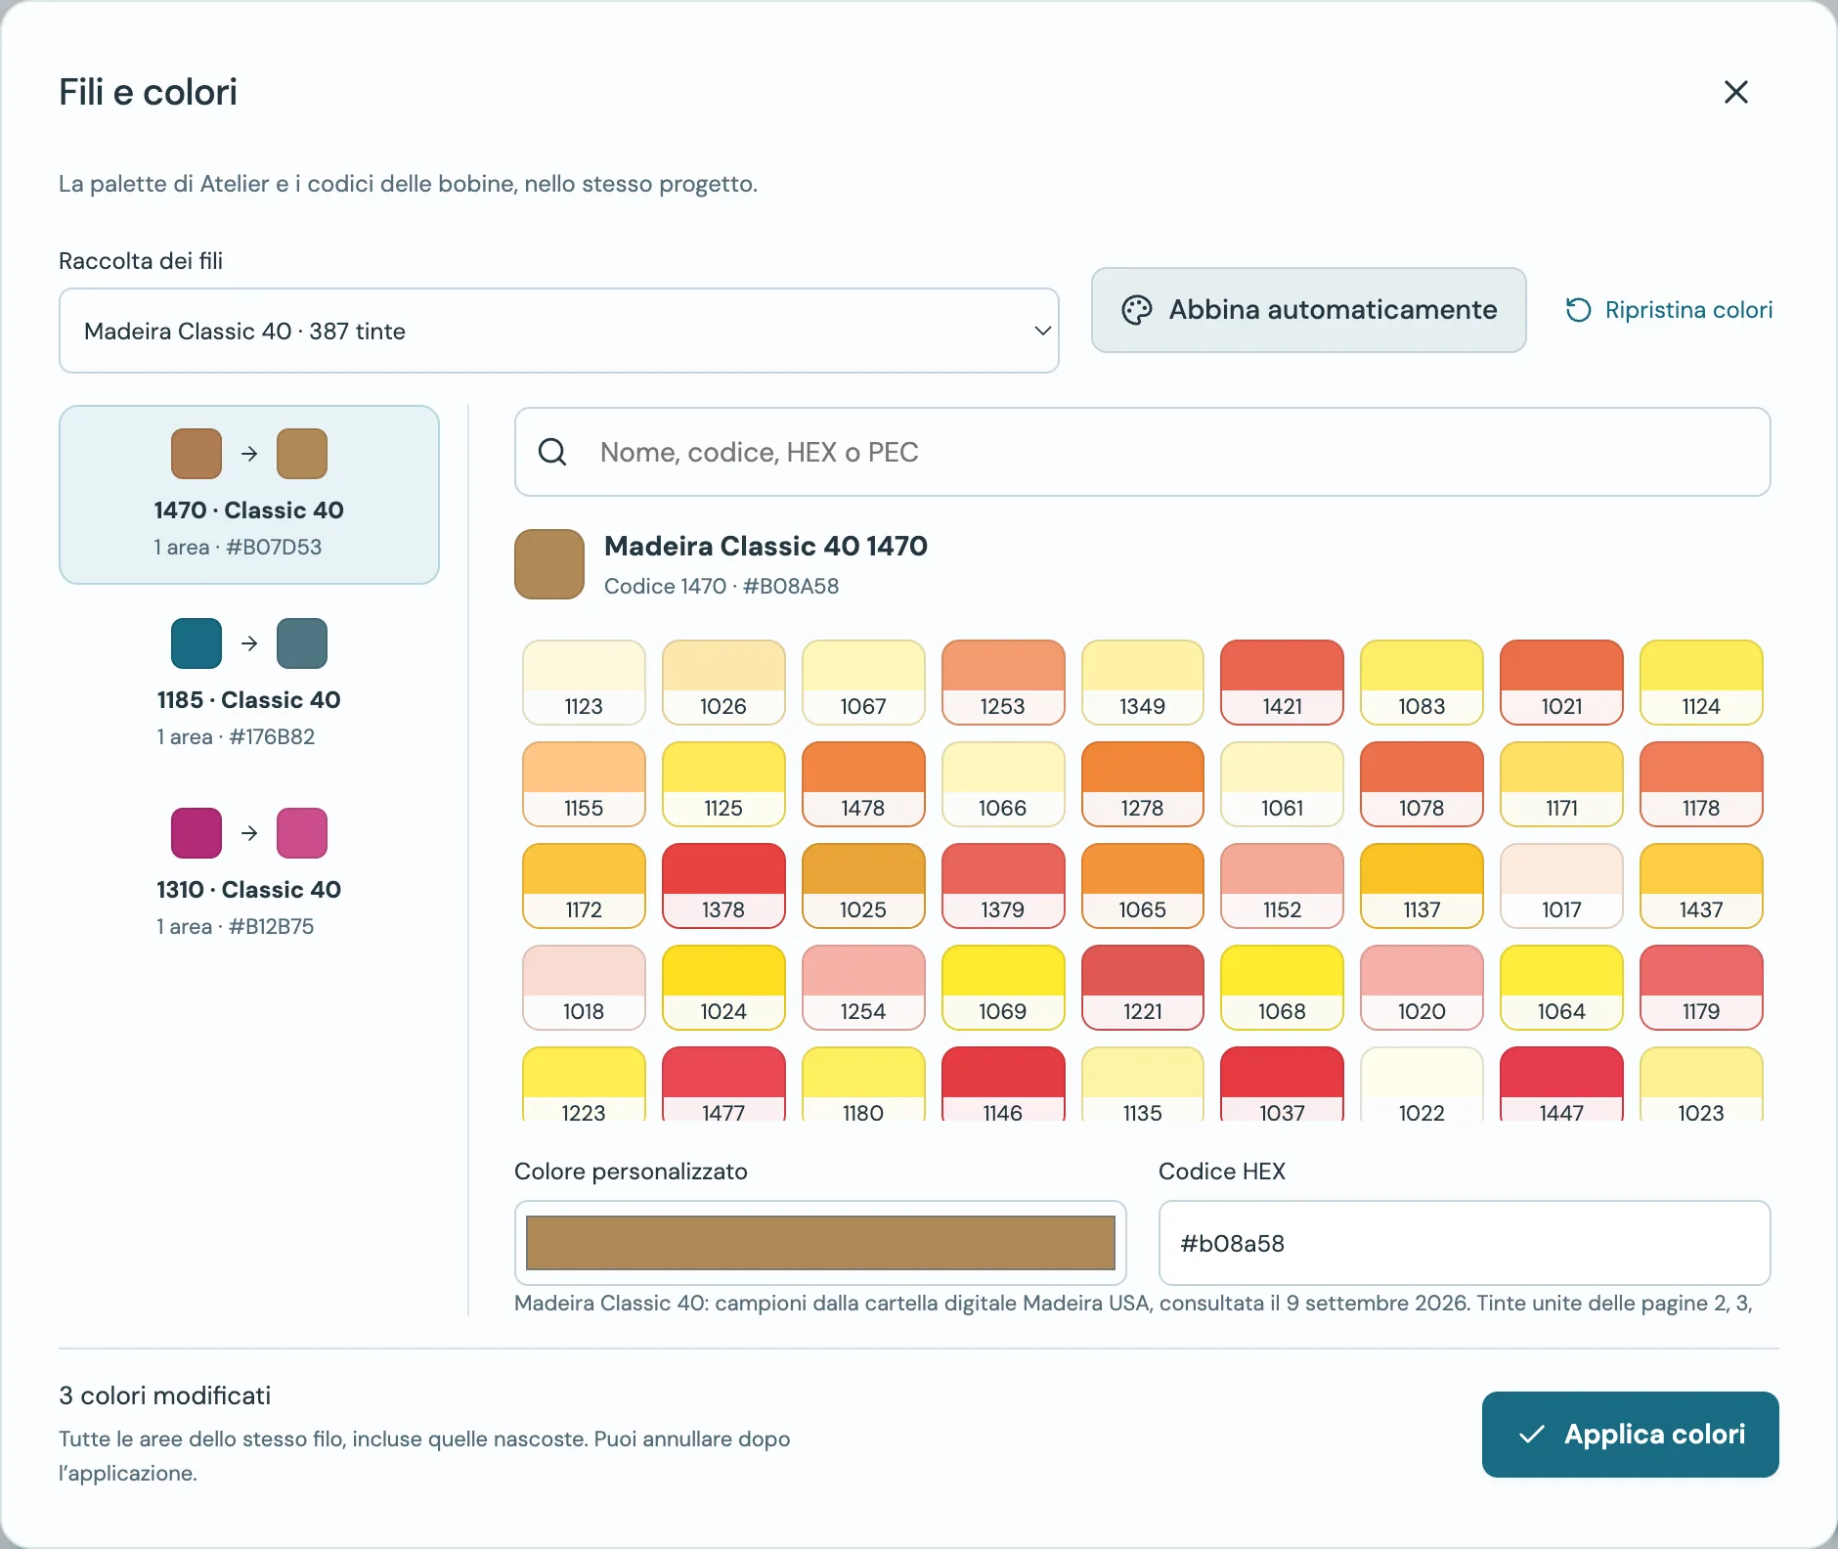Viewport: 1838px width, 1549px height.
Task: Pick thread swatch 1125
Action: tap(723, 784)
